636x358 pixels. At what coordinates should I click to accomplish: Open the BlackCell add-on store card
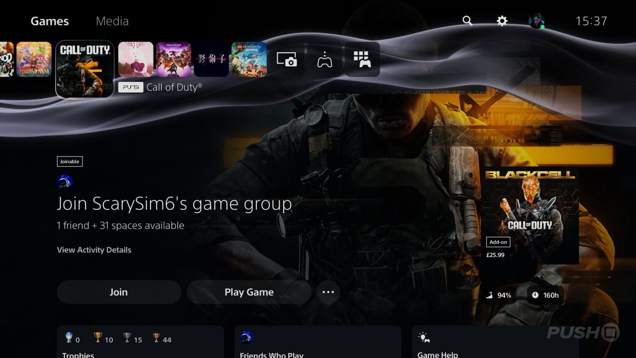[531, 215]
